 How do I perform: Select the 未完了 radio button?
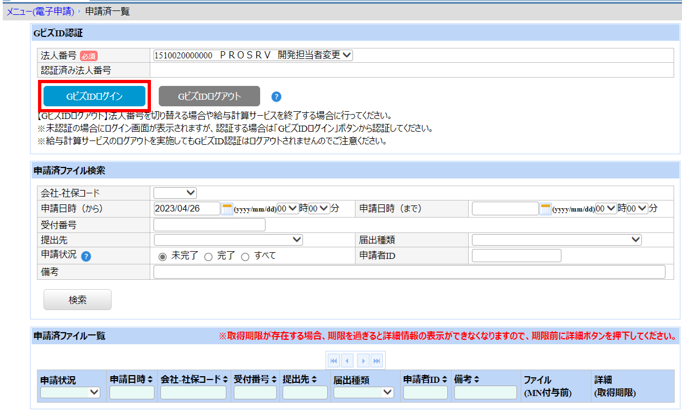tap(163, 256)
